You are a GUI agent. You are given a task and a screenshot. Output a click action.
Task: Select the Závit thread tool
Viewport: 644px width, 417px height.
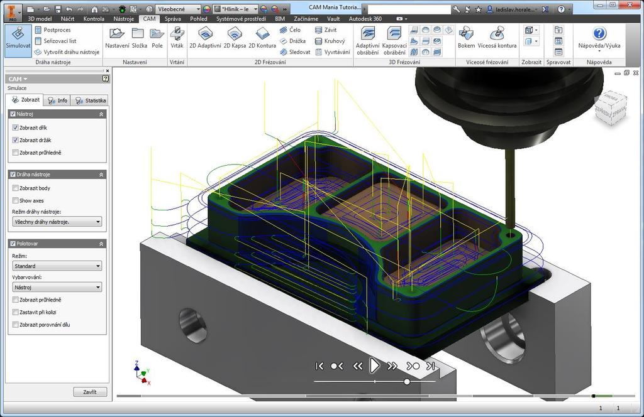326,30
